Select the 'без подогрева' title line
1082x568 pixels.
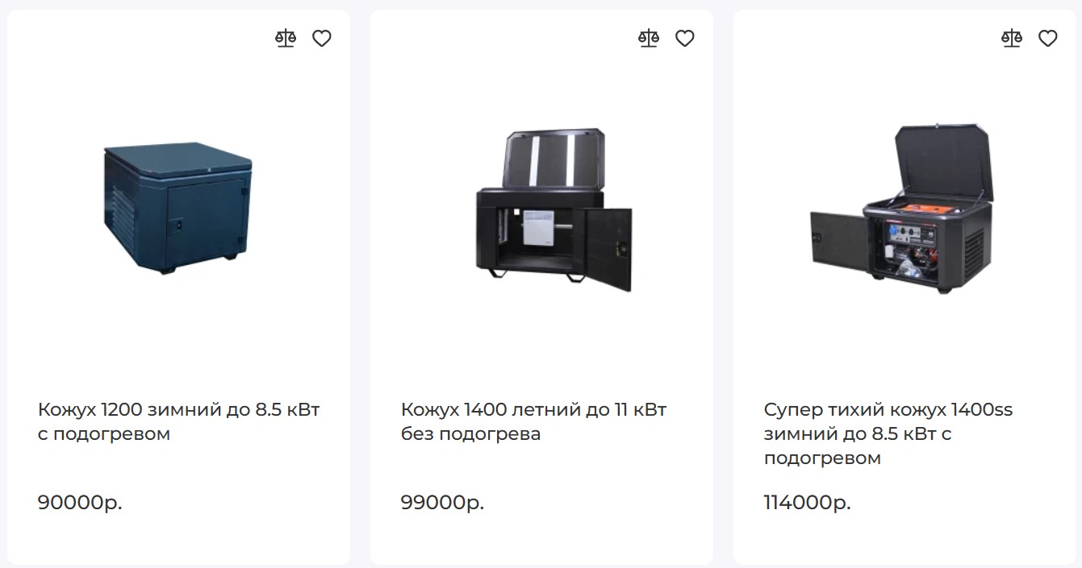471,434
